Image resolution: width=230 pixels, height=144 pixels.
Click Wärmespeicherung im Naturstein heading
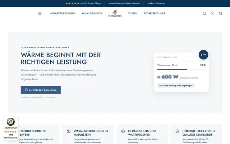pos(91,133)
